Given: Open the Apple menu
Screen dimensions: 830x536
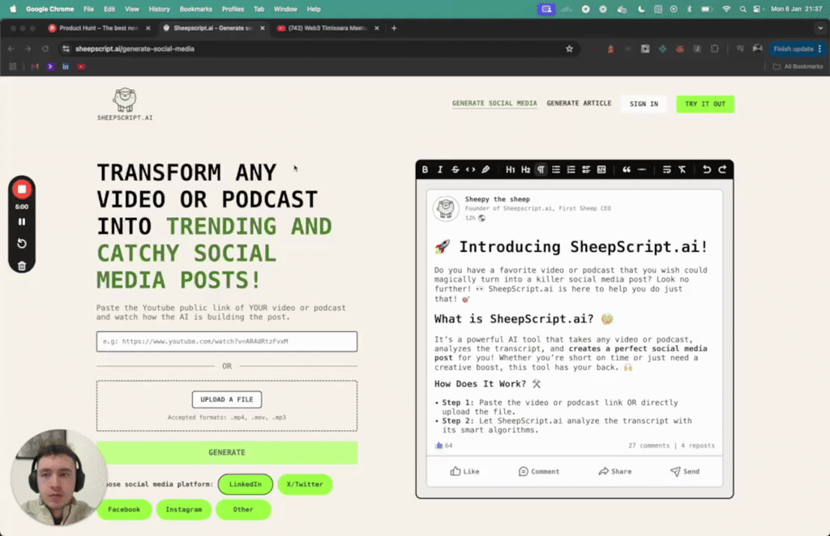Looking at the screenshot, I should 13,9.
